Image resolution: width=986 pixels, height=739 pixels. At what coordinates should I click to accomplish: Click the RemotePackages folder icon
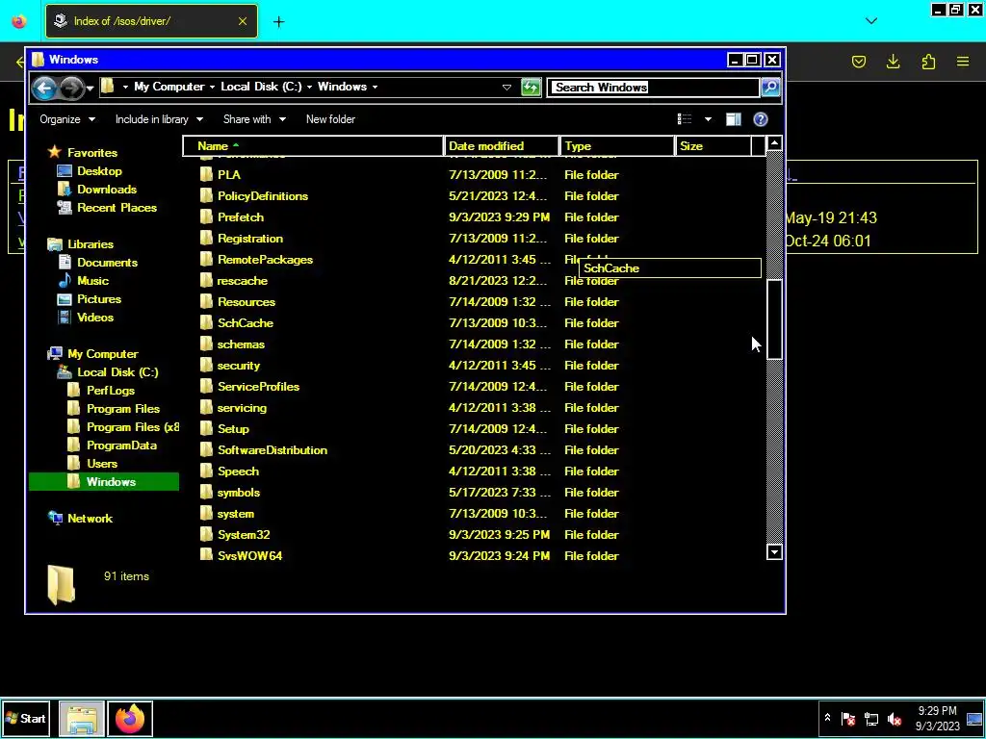[x=206, y=260]
